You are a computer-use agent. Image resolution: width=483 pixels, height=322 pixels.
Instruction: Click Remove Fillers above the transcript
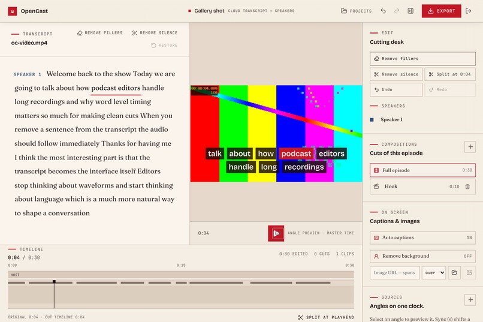click(x=100, y=32)
